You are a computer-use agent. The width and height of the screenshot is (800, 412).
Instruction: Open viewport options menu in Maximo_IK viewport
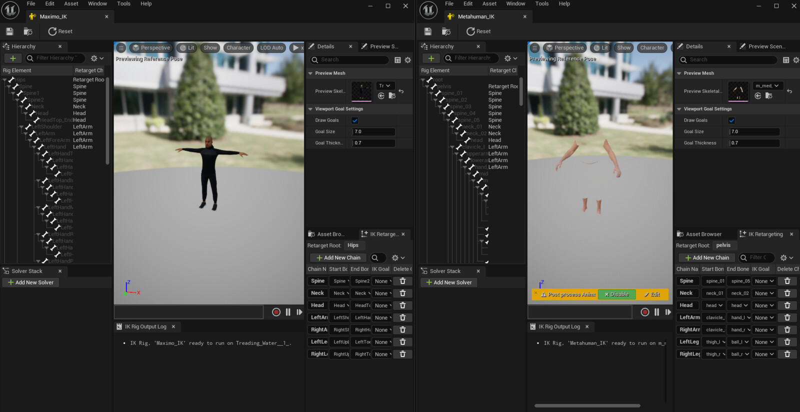click(121, 48)
